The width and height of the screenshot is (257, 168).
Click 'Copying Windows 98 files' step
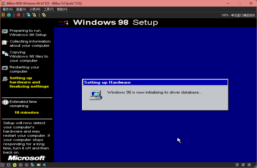pos(29,56)
